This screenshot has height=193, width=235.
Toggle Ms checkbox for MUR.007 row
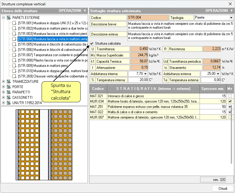click(230, 117)
